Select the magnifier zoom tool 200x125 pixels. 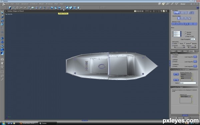pos(2,67)
